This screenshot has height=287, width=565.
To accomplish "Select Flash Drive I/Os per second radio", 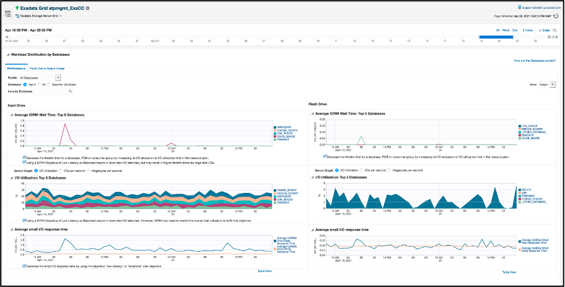I will tap(361, 170).
